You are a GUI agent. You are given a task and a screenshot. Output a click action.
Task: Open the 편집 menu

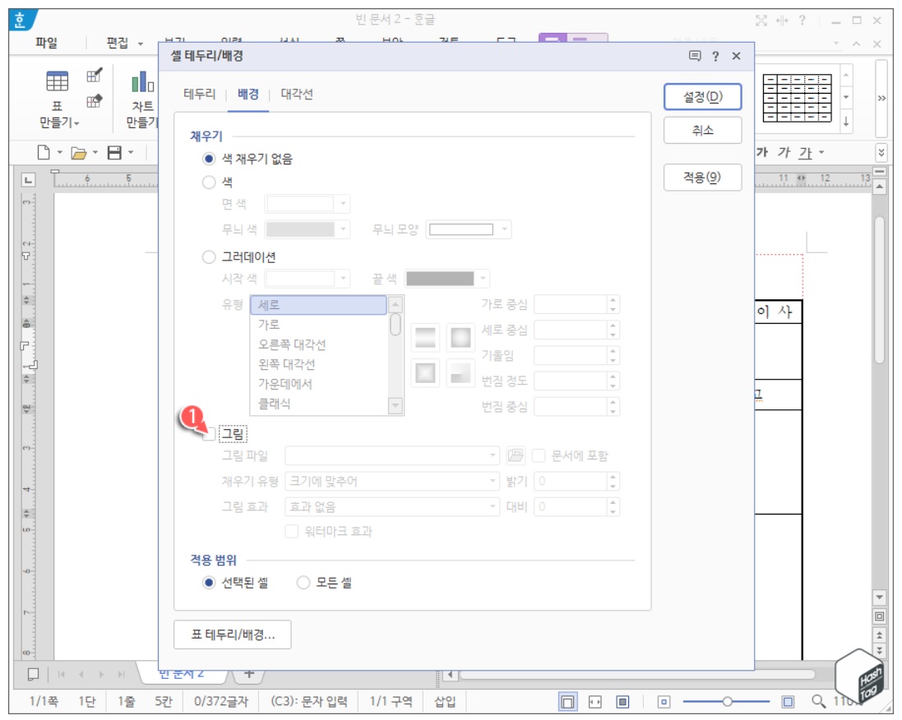tap(118, 43)
